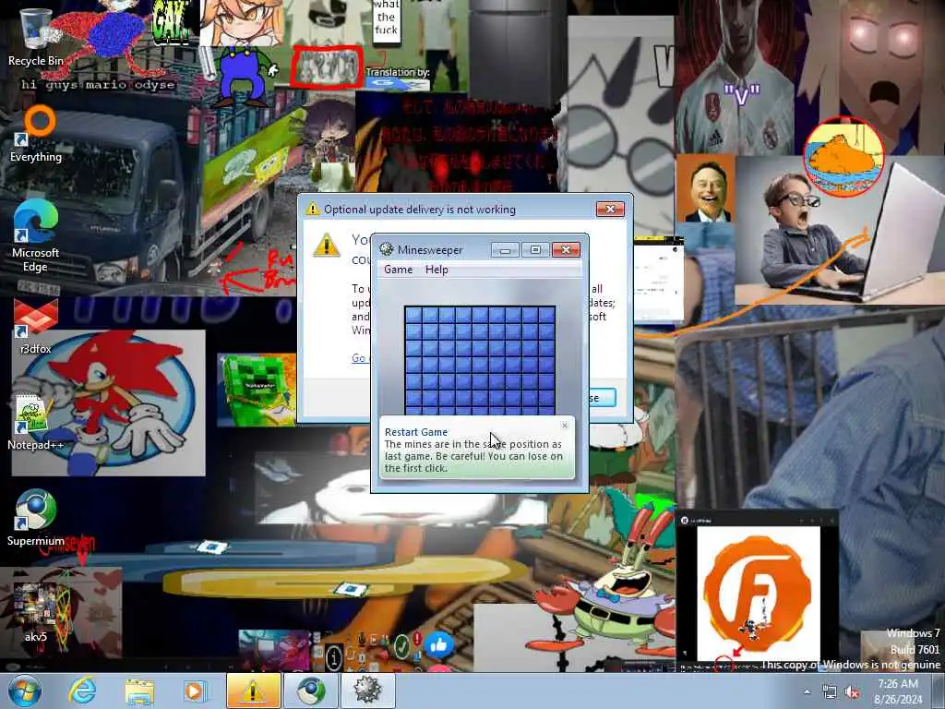
Task: Launch Supermium from the desktop
Action: [36, 517]
